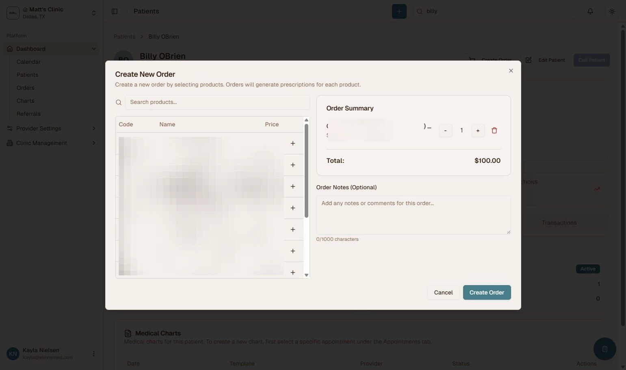Add the first product row to the order
The width and height of the screenshot is (626, 370).
293,143
